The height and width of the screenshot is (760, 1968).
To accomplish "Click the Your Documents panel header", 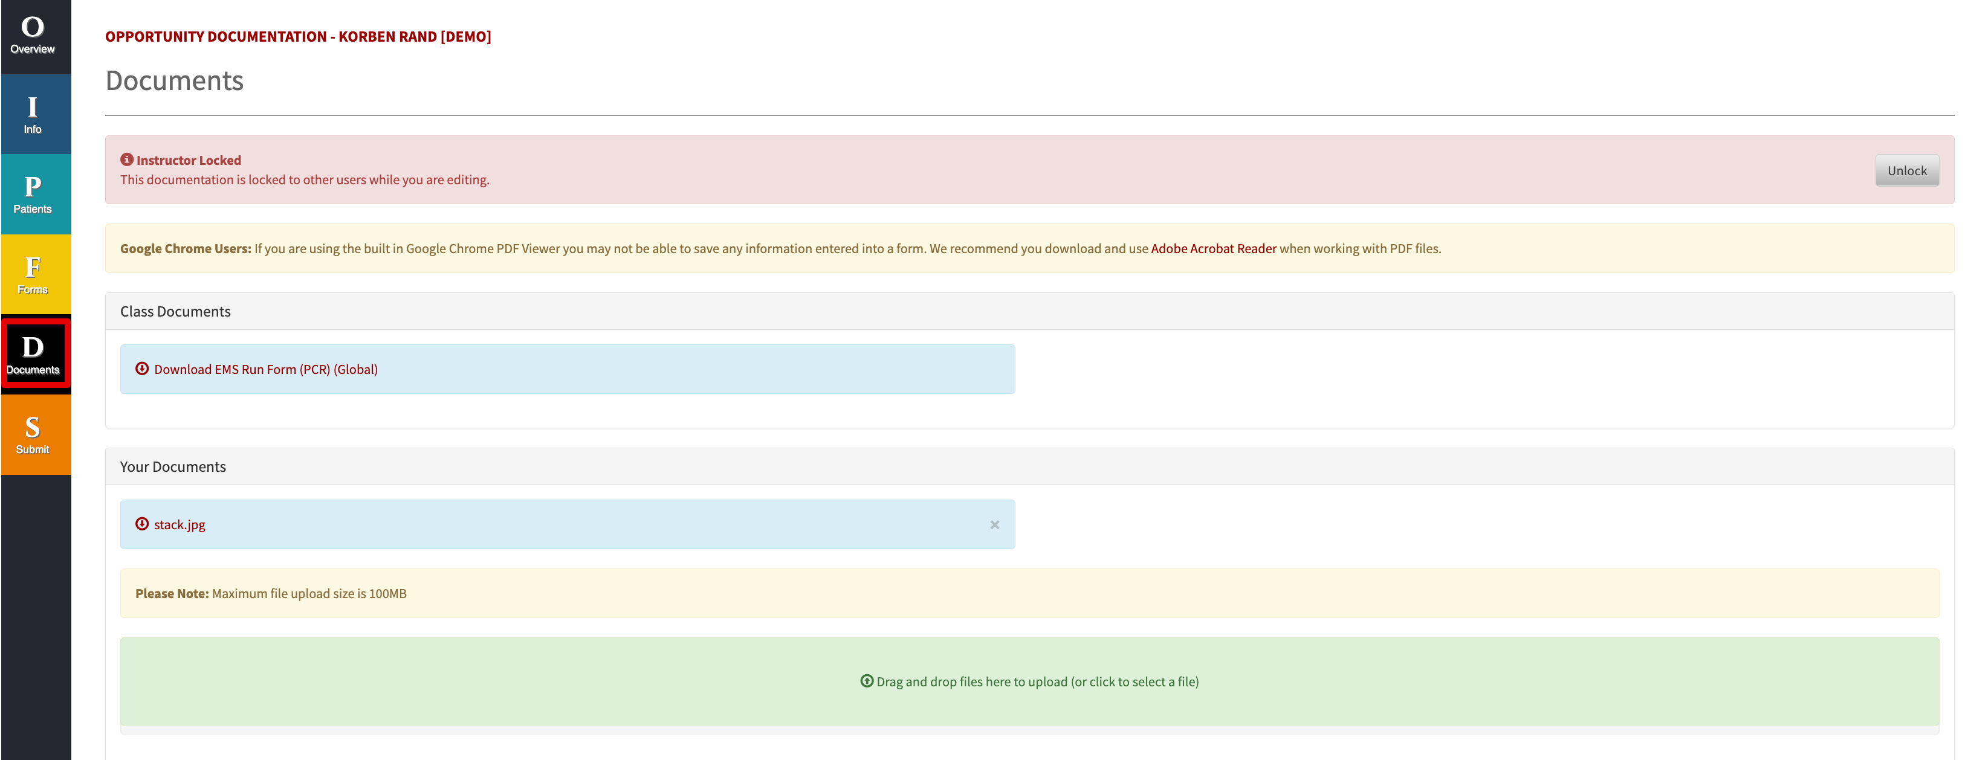I will click(1029, 467).
